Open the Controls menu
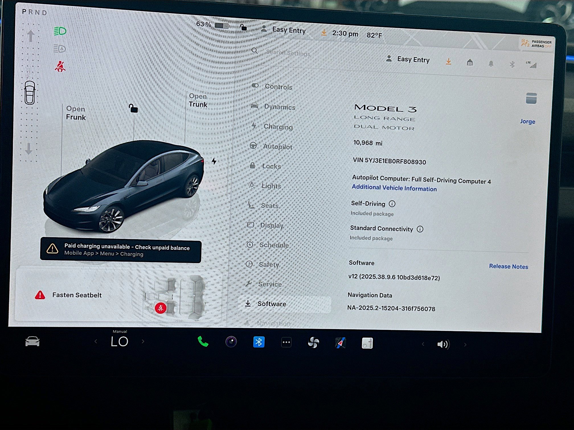Screen dimensions: 574x430 (272, 86)
